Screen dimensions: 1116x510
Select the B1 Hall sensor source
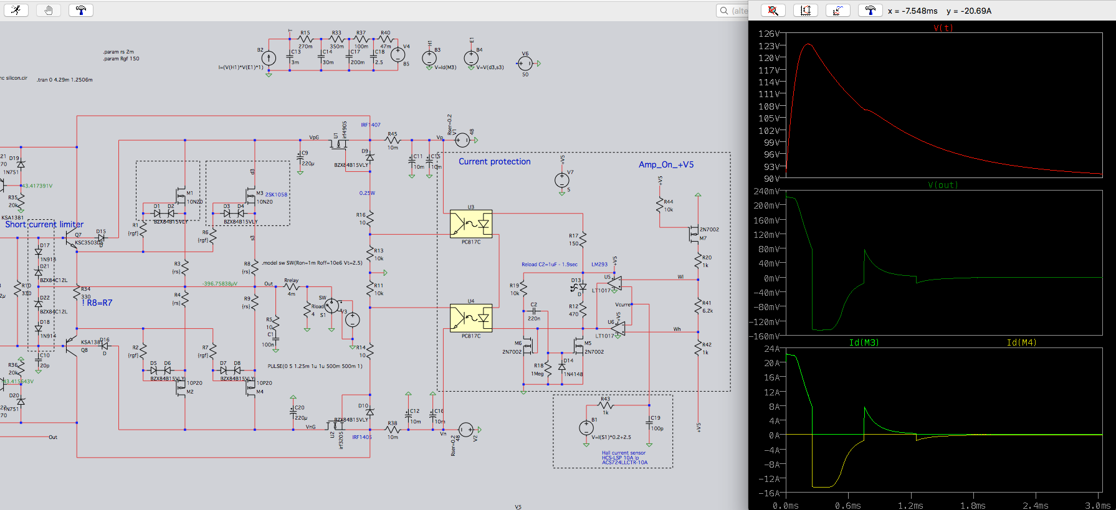pos(586,428)
